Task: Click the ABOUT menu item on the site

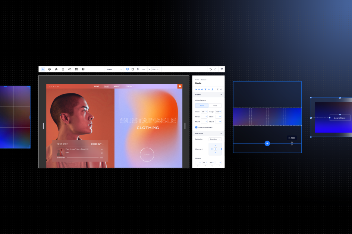Action: [x=117, y=86]
